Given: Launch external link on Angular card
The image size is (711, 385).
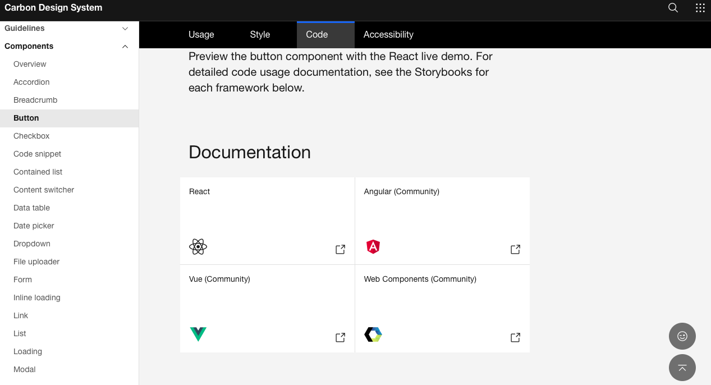Looking at the screenshot, I should coord(515,249).
